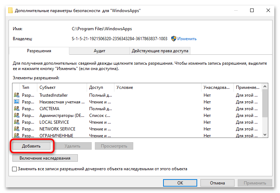280x193 pixels.
Task: Click the permissions list scrollbar thumb
Action: 265,103
